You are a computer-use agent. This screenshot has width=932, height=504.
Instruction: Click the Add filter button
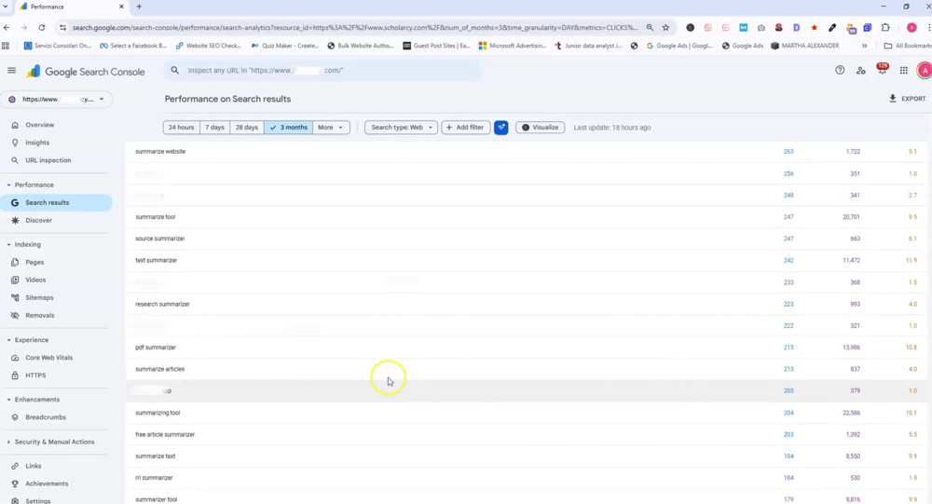[465, 128]
